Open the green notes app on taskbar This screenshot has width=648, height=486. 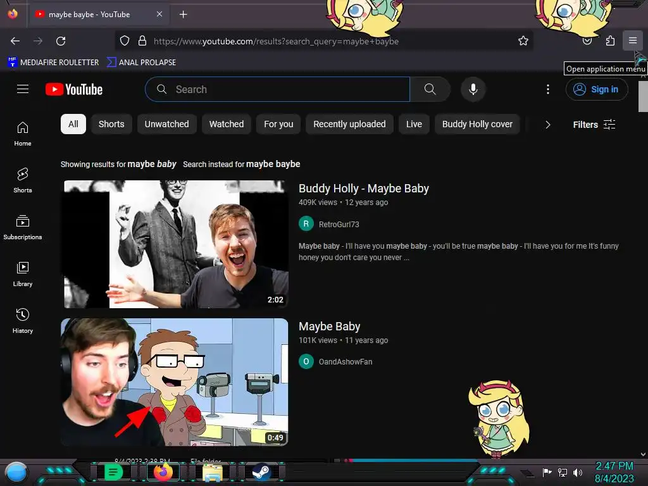tap(113, 472)
